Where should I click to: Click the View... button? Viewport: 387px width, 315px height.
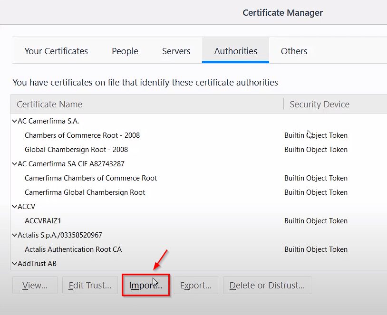coord(35,285)
